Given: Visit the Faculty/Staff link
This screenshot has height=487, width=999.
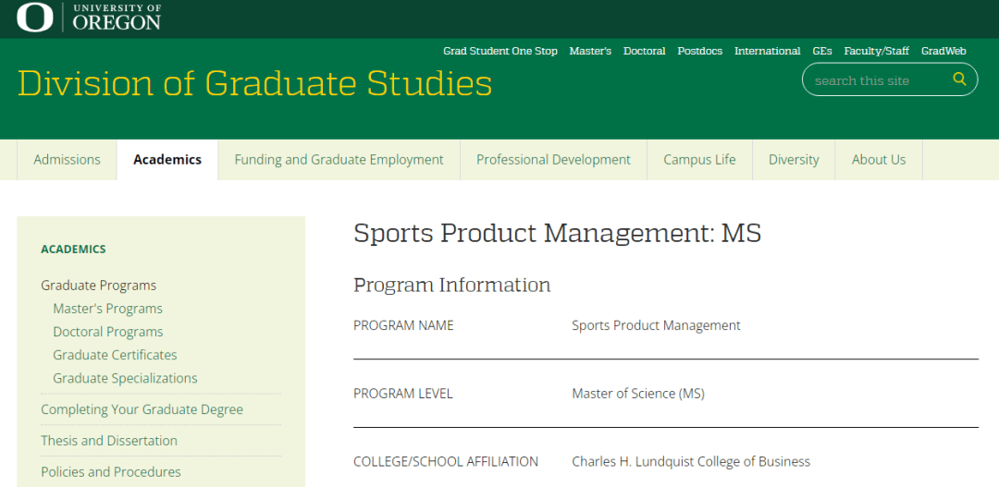Looking at the screenshot, I should coord(876,51).
